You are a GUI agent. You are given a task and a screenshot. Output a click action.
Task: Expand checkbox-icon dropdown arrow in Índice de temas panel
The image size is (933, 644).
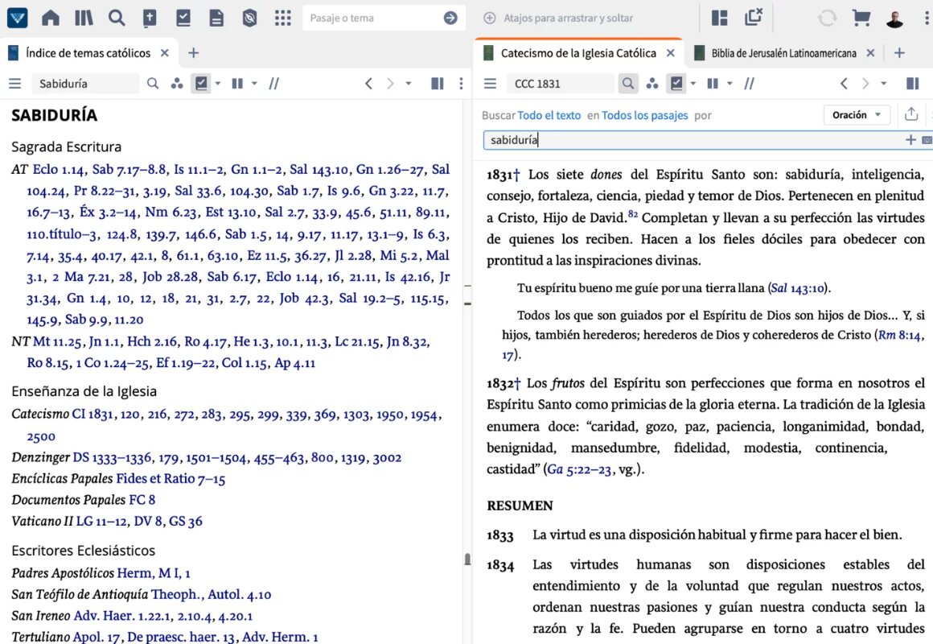(218, 84)
